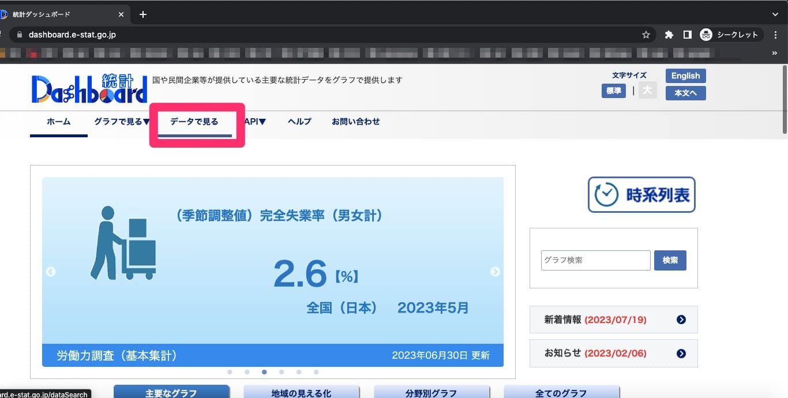The image size is (788, 398).
Task: Select the first carousel dot indicator
Action: [230, 372]
